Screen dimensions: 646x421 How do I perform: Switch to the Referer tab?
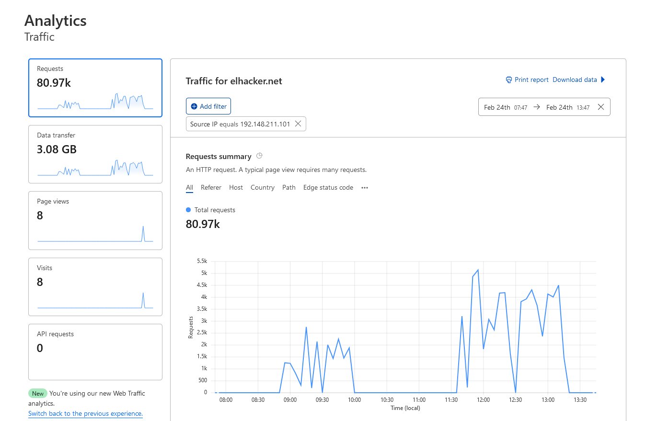pos(211,187)
